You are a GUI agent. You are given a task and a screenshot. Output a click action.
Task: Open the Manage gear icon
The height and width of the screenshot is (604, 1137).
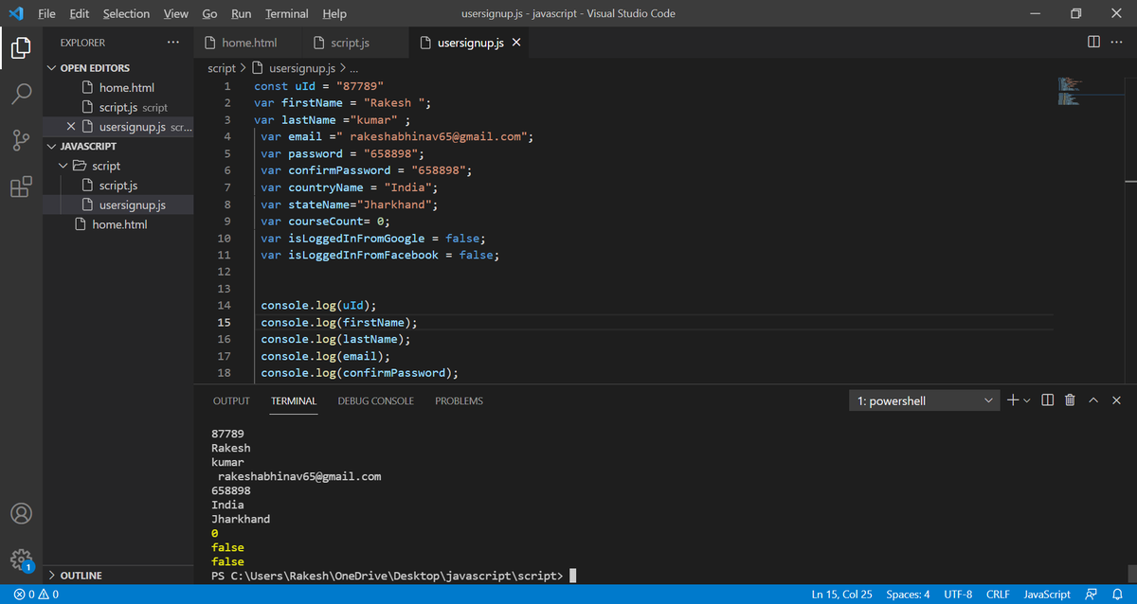pyautogui.click(x=21, y=560)
